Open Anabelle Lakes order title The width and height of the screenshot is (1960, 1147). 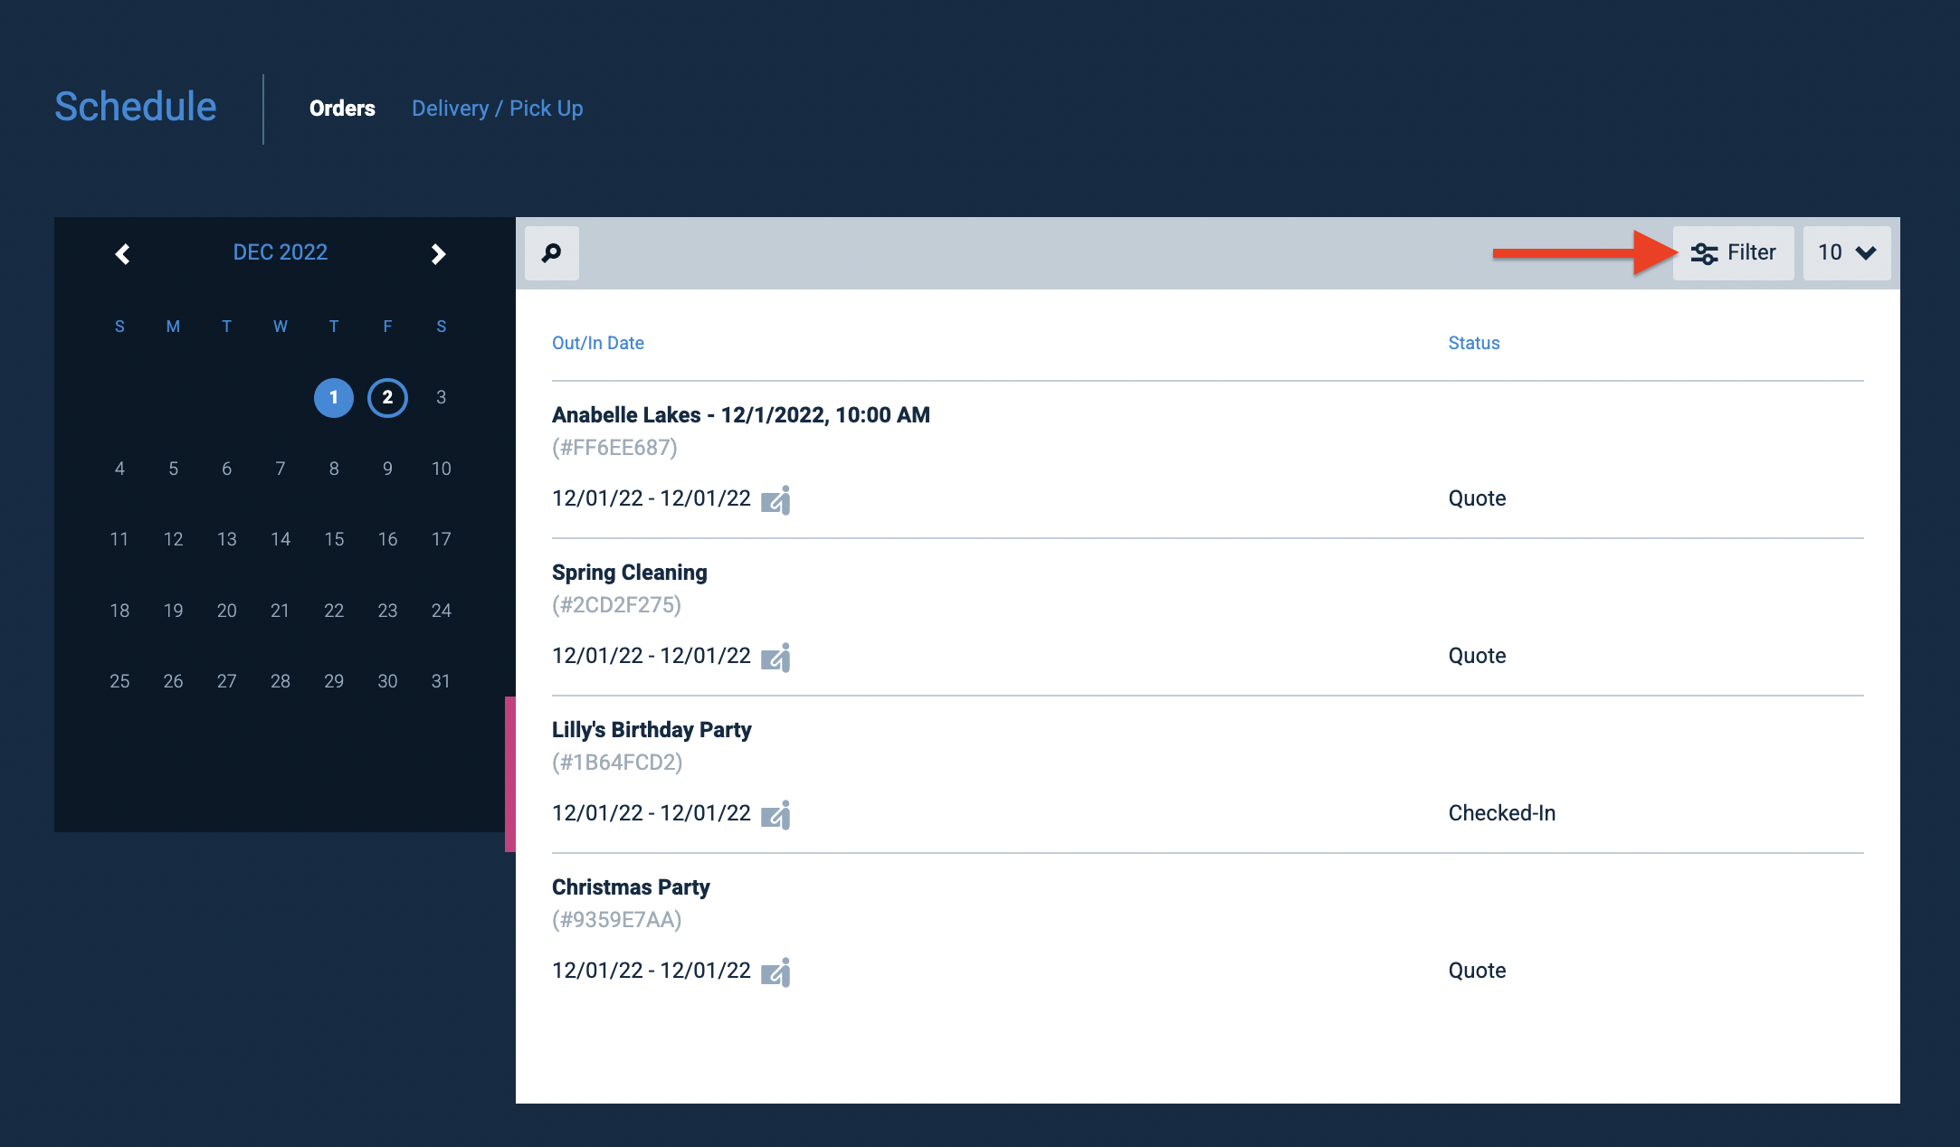pyautogui.click(x=741, y=415)
